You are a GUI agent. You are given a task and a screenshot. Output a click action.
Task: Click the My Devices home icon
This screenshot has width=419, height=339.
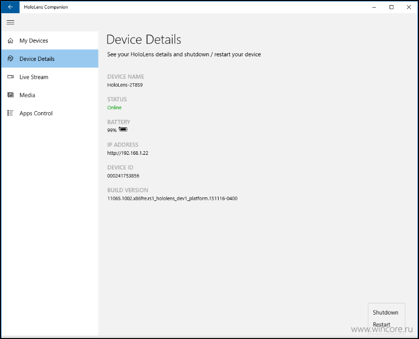(11, 41)
